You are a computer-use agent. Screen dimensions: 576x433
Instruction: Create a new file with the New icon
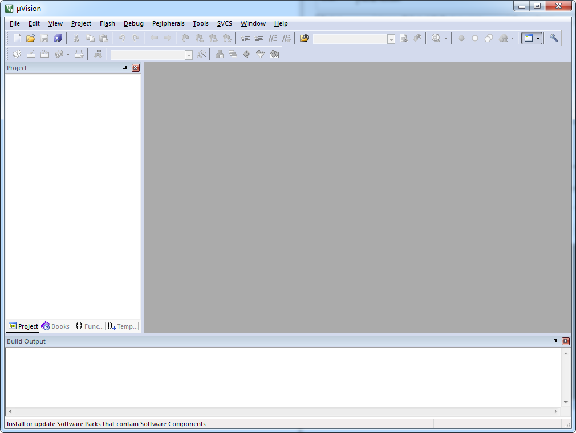(x=17, y=38)
